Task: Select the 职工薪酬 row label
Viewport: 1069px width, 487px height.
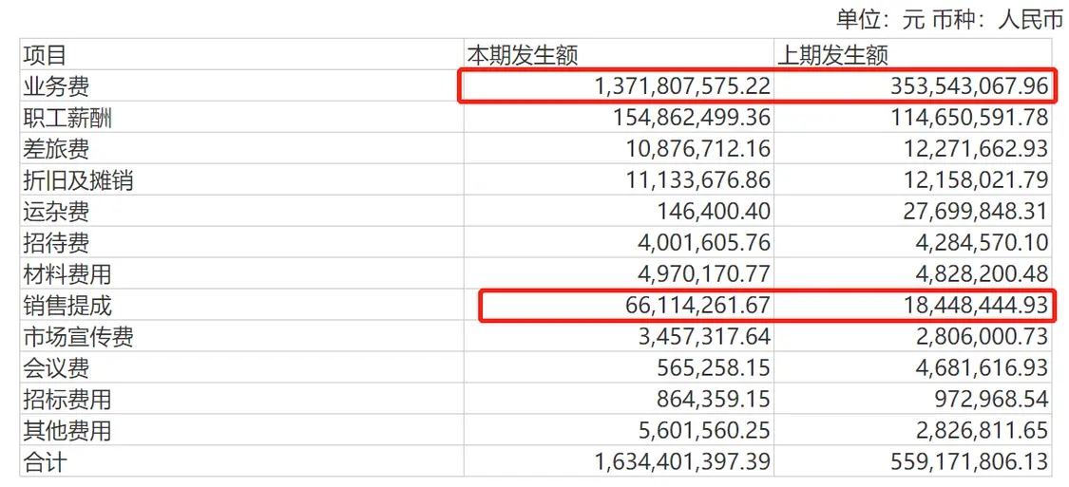Action: click(x=67, y=118)
